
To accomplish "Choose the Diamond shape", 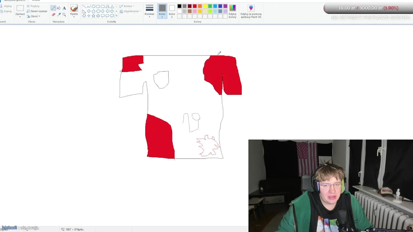I will coord(89,11).
